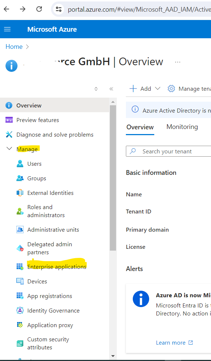Toggle the expand/collapse all menu groups arrows

pyautogui.click(x=96, y=89)
